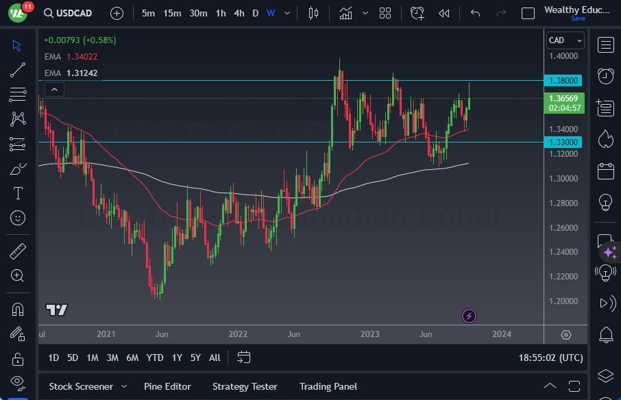Open the Hotlists flame panel
621x400 pixels.
tap(605, 139)
